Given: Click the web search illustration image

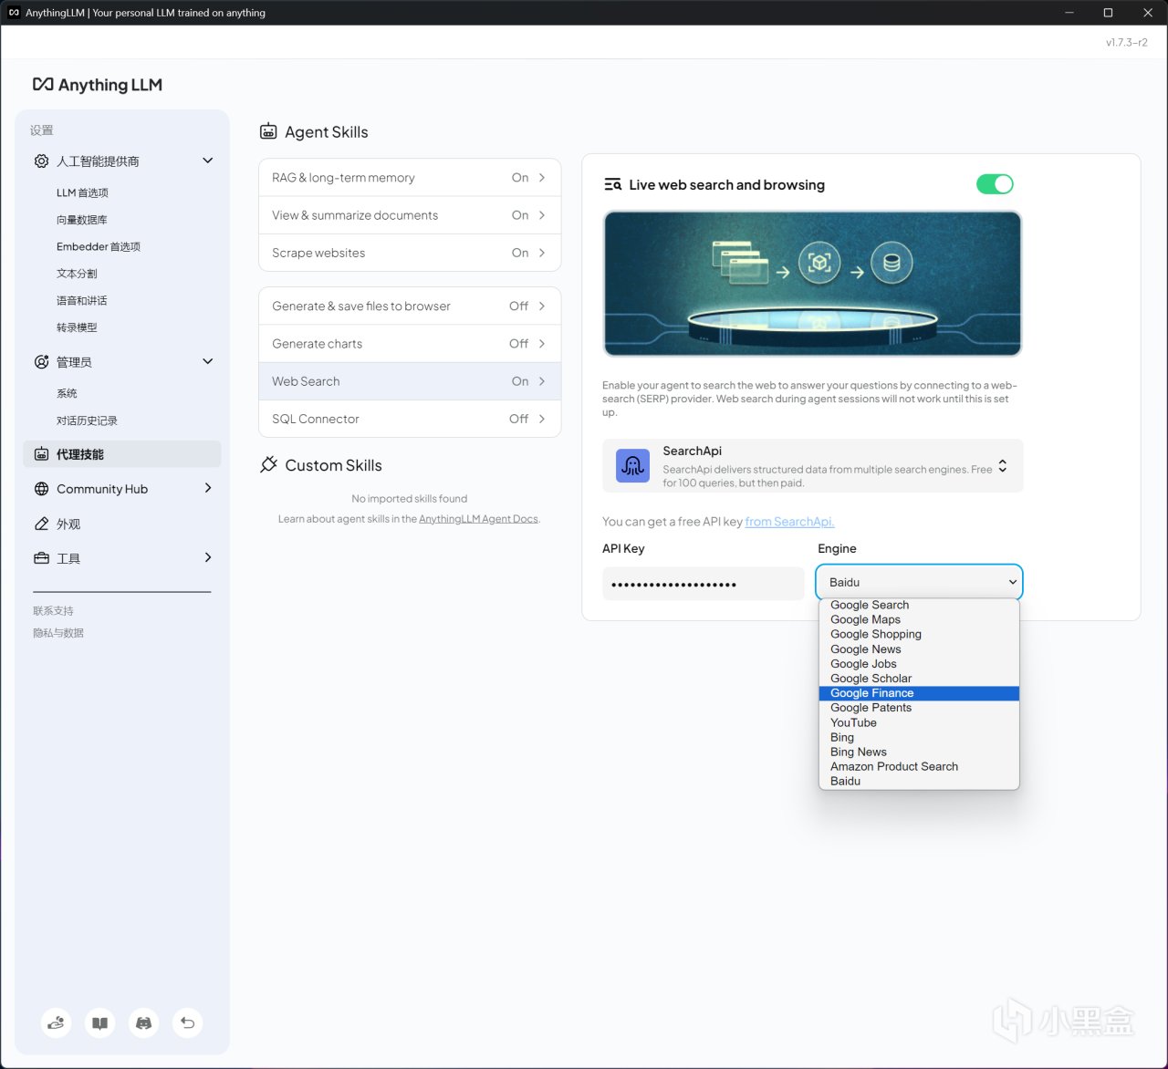Looking at the screenshot, I should click(x=812, y=284).
